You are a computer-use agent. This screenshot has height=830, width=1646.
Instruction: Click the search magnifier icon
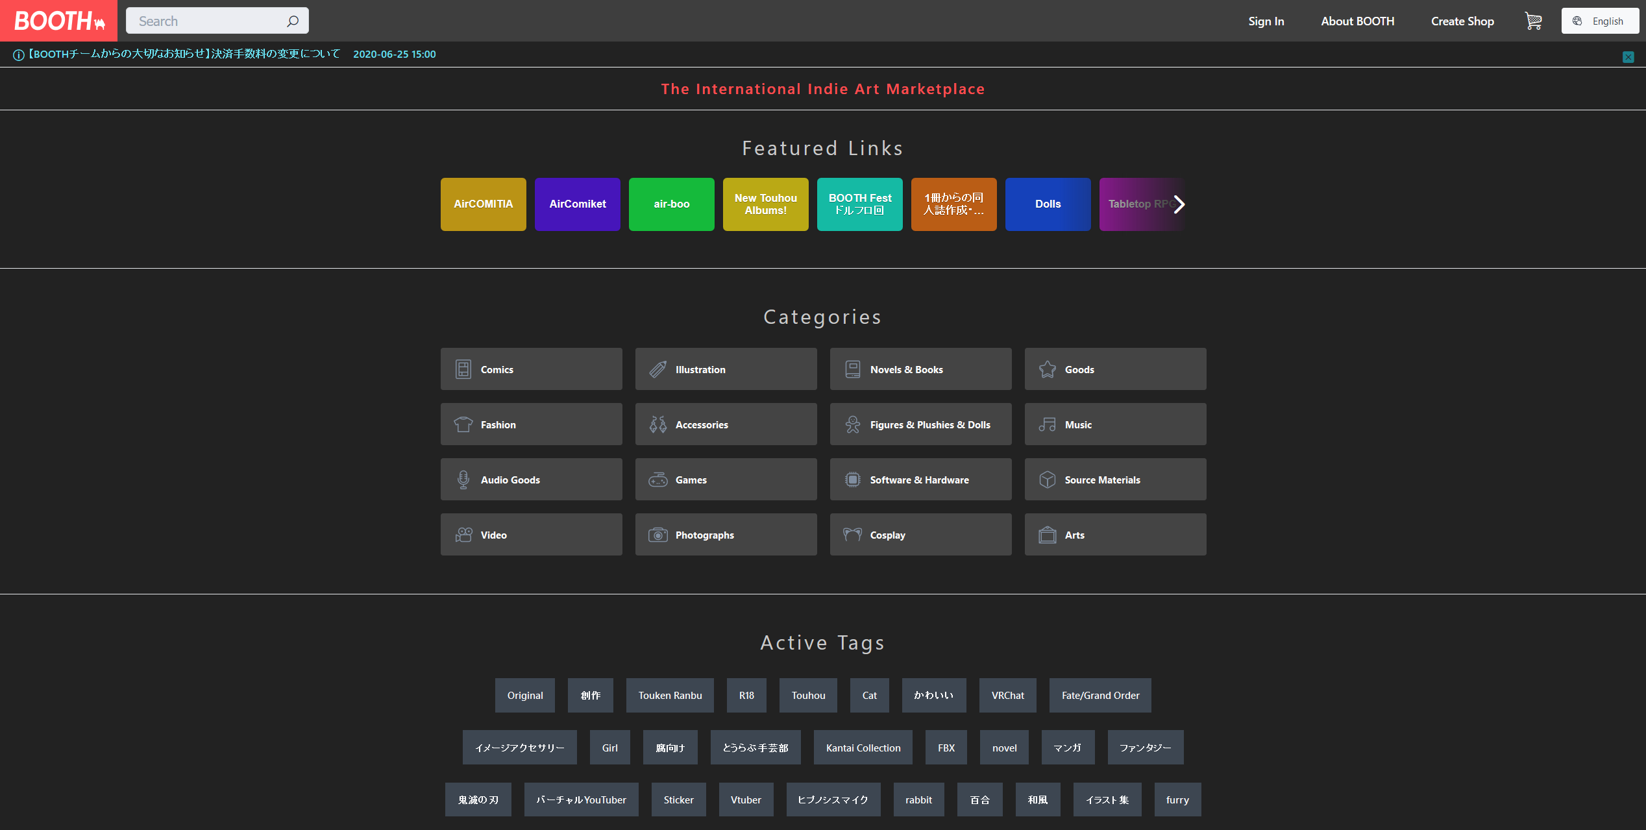pos(293,21)
